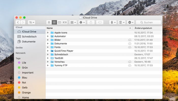Click the iCloud Drive window title icon
This screenshot has width=178, height=101.
tap(81, 18)
